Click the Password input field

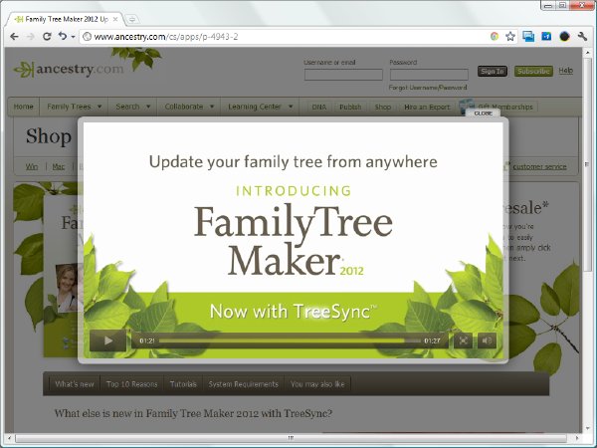[429, 75]
